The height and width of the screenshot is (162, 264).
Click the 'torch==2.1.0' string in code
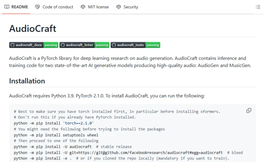78,123
